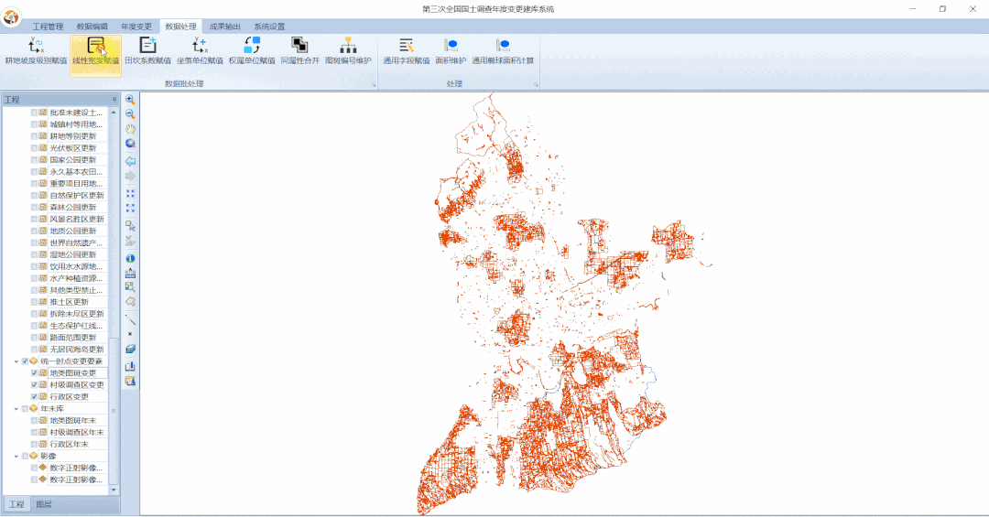This screenshot has width=989, height=517.
Task: Open 工程管理 ribbon tab
Action: (48, 27)
